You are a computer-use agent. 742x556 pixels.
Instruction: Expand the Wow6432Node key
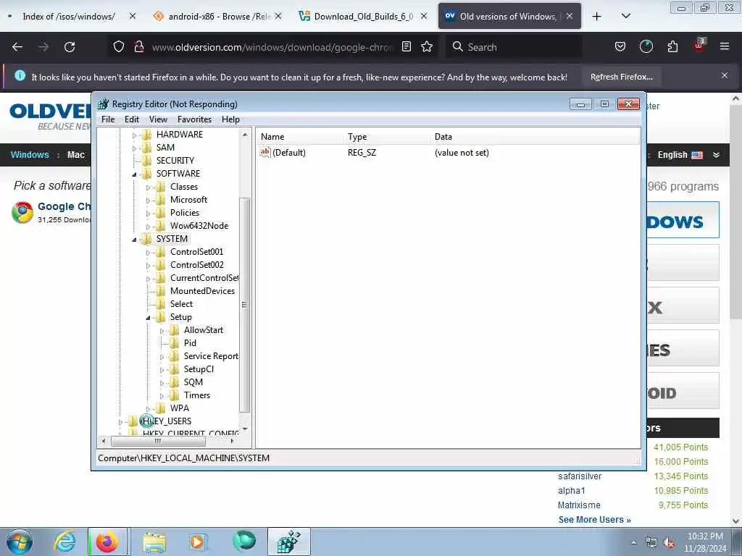[148, 227]
